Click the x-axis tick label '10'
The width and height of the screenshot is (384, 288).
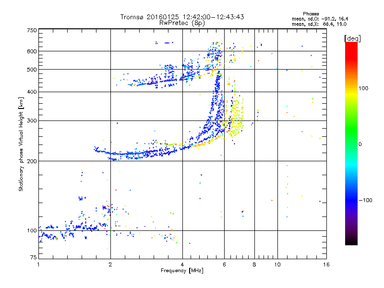click(x=277, y=264)
